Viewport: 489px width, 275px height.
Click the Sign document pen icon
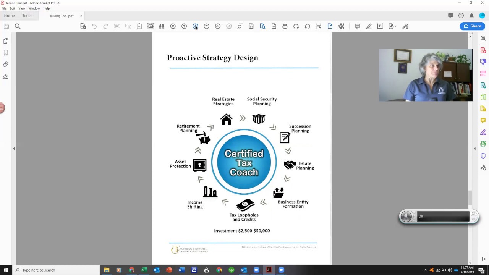pyautogui.click(x=405, y=26)
